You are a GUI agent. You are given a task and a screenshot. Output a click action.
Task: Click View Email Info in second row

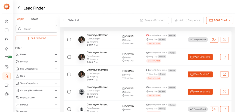pos(200,57)
